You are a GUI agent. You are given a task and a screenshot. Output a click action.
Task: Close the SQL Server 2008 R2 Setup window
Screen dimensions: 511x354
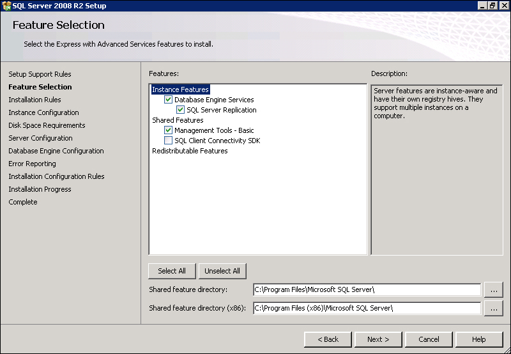pos(504,6)
